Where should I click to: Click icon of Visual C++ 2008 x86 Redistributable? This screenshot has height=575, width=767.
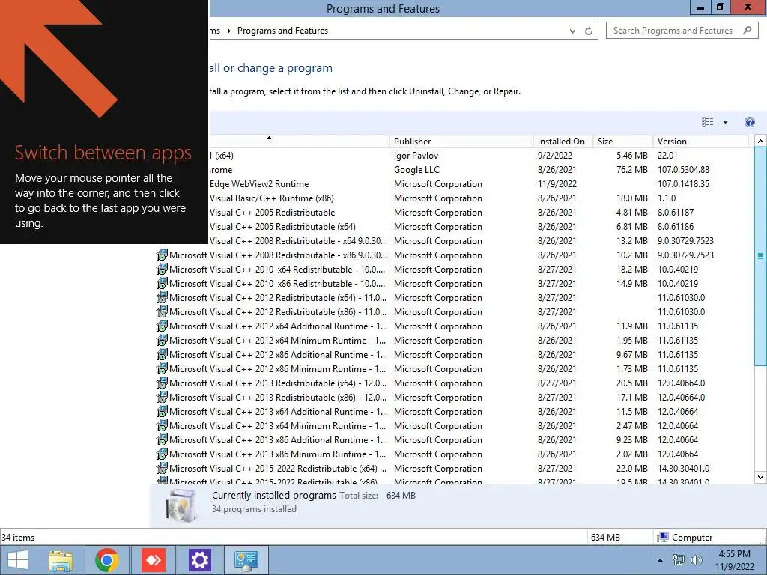pyautogui.click(x=162, y=255)
